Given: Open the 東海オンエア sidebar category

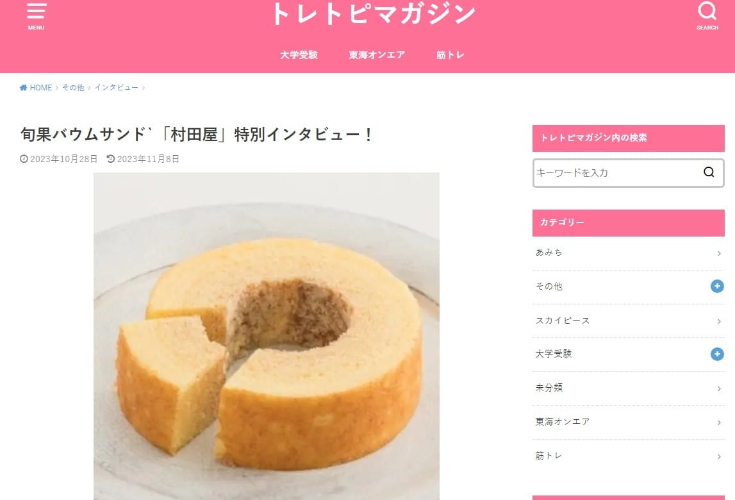Looking at the screenshot, I should 563,422.
